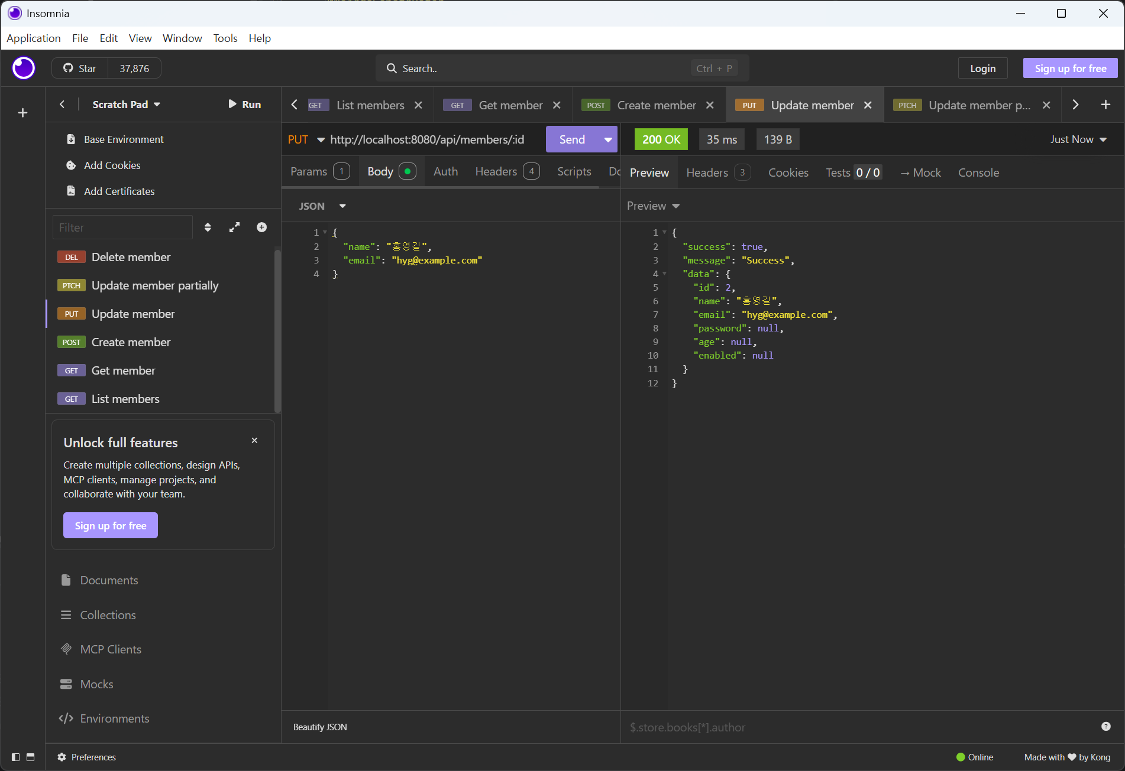
Task: Click the expand all arrows icon
Action: (x=235, y=227)
